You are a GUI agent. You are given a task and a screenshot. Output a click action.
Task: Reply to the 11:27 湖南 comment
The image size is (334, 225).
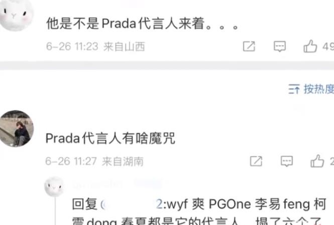(287, 161)
